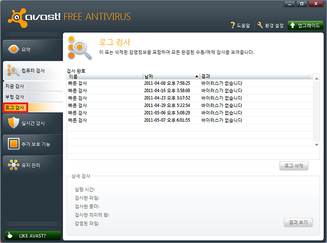
Task: Click the thumbs-up icon on LIKE AVAST
Action: coord(10,235)
